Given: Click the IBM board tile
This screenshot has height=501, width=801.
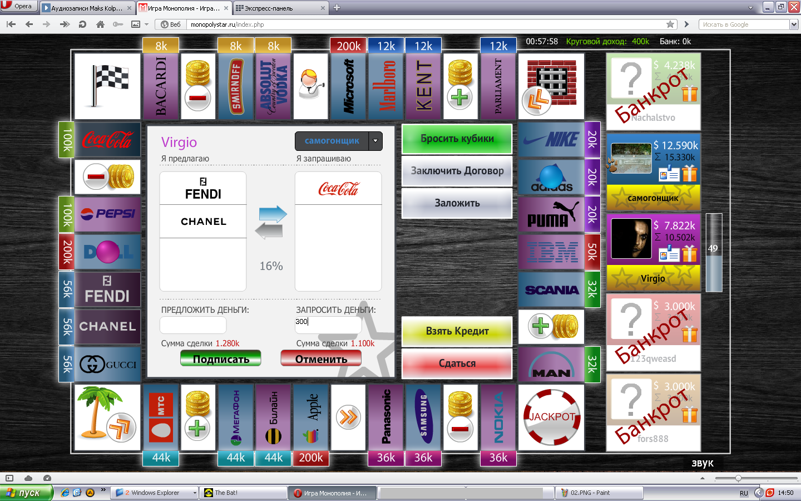Looking at the screenshot, I should pos(551,252).
